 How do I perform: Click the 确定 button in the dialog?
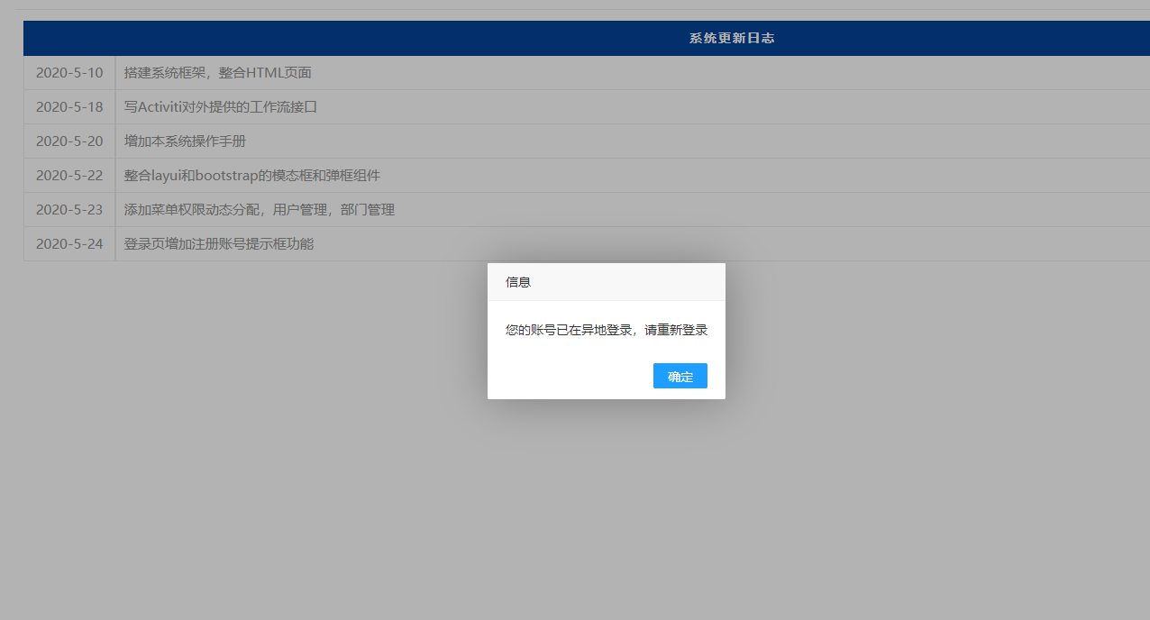pyautogui.click(x=680, y=376)
